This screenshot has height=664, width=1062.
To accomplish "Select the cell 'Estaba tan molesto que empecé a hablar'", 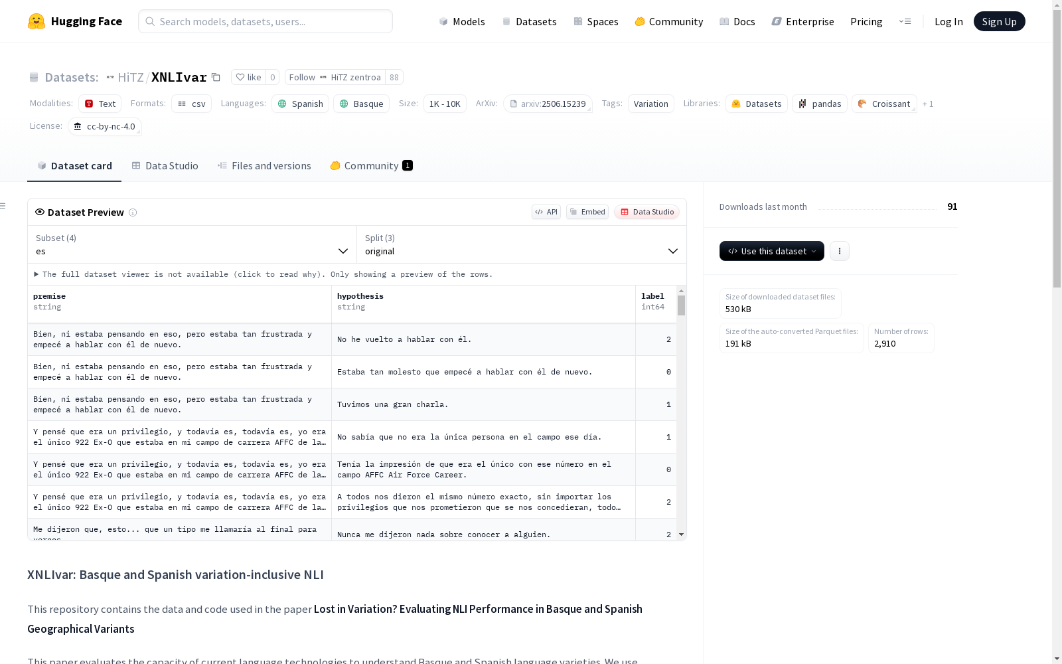I will click(483, 372).
